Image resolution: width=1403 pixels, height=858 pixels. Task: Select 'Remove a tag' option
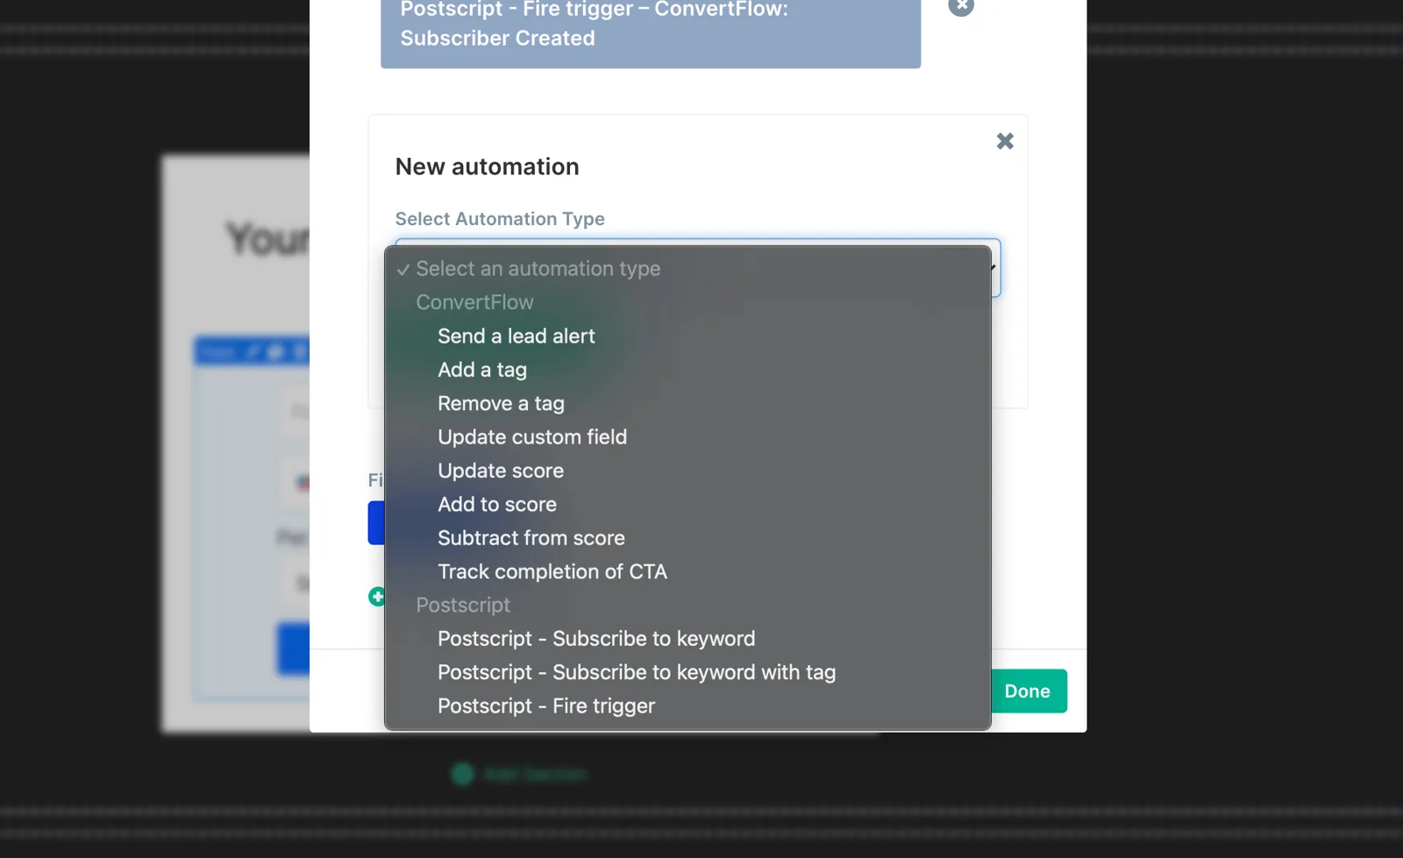click(x=687, y=404)
